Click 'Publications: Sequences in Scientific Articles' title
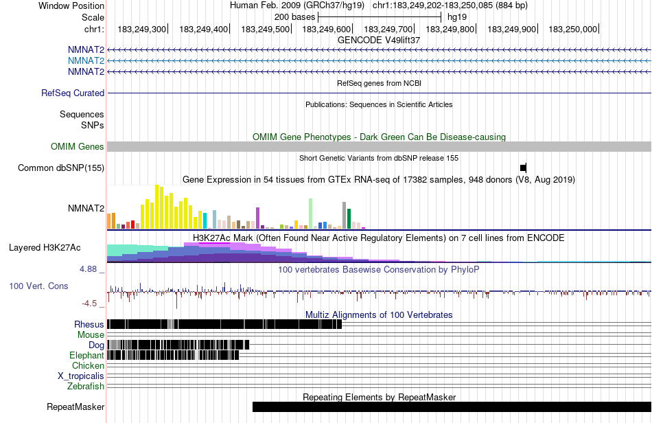652x423 pixels. (x=379, y=104)
